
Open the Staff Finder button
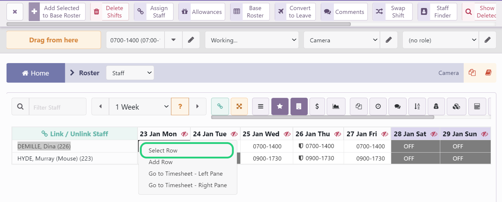click(x=437, y=12)
